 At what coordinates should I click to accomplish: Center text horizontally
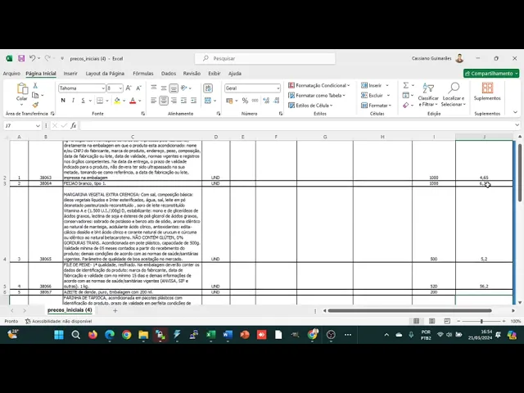164,101
